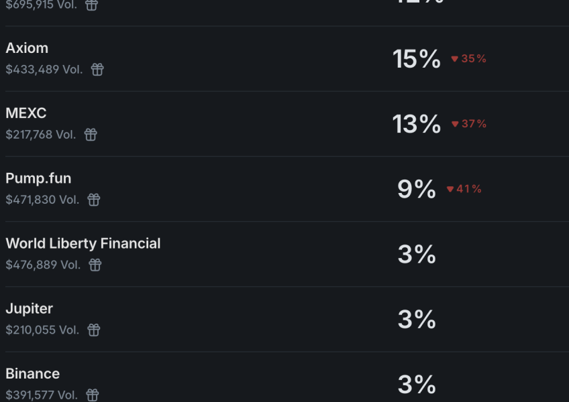This screenshot has width=569, height=402.
Task: Click the gift icon beside Axiom volume
Action: pos(97,70)
